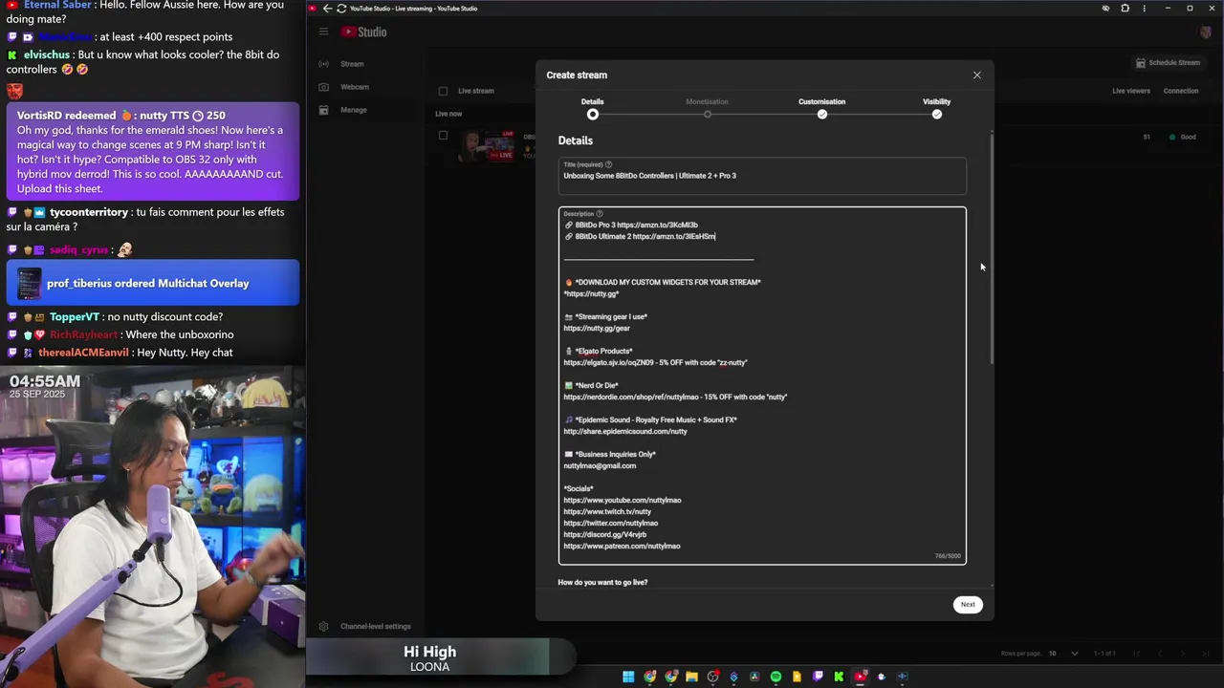Go to the Customisation step
Viewport: 1224px width, 688px height.
click(x=821, y=108)
